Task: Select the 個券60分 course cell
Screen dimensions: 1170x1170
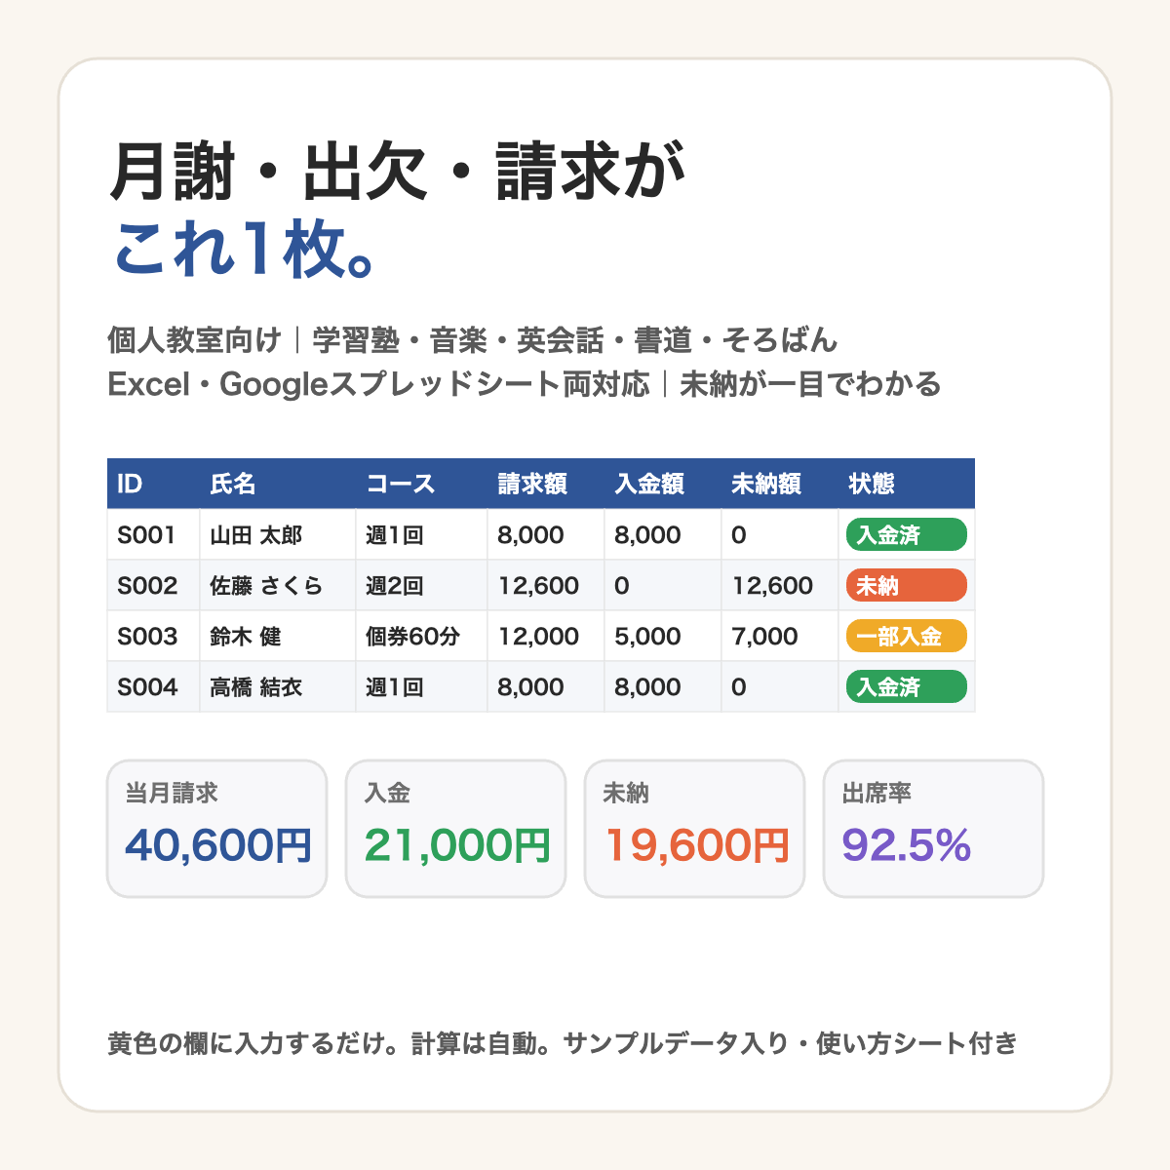Action: tap(421, 636)
